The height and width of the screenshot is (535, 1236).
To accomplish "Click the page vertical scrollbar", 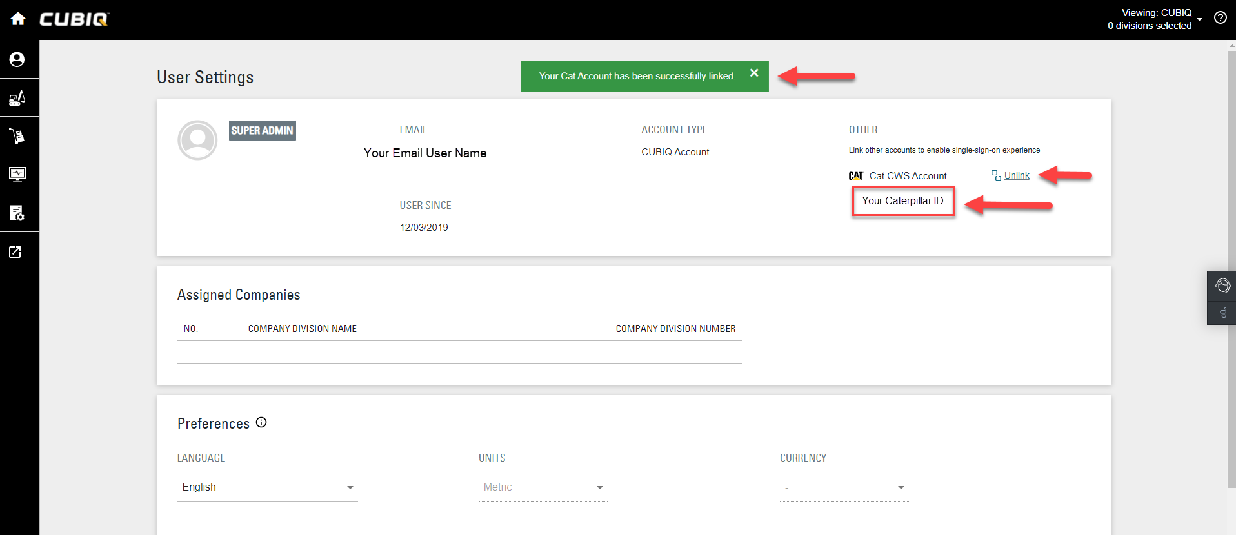I will coord(1231,258).
